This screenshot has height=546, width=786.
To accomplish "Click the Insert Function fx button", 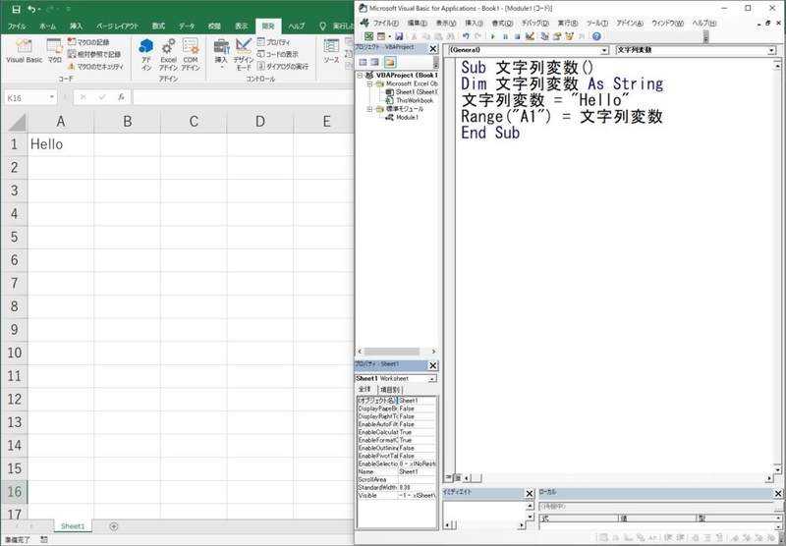I will (121, 97).
